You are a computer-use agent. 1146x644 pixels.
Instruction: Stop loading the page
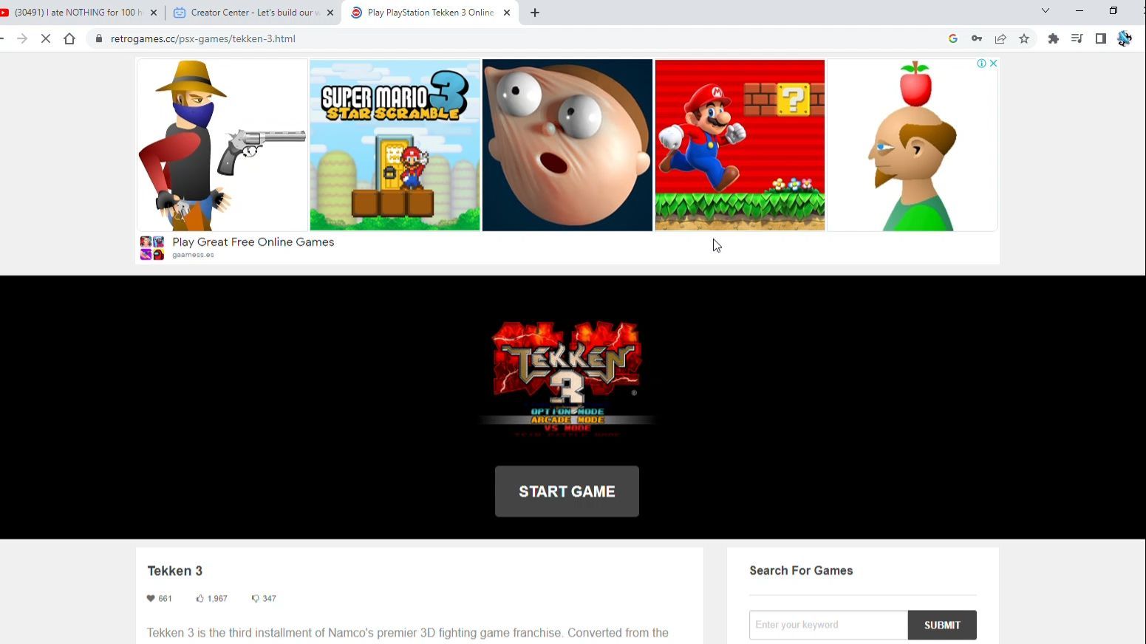tap(46, 39)
